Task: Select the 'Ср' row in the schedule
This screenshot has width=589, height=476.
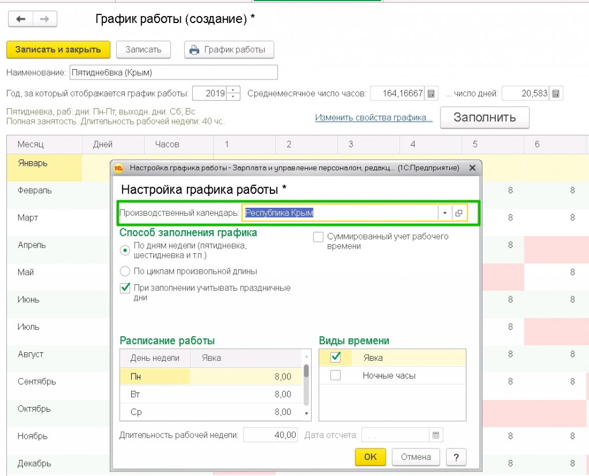Action: 211,412
